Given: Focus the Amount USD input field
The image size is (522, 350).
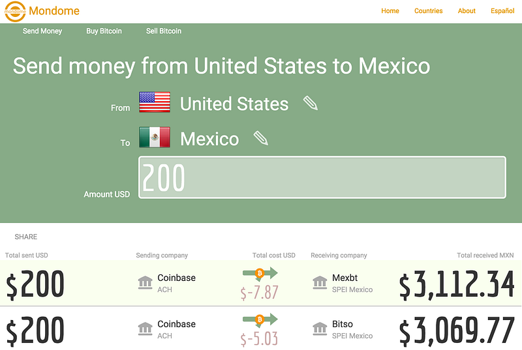Looking at the screenshot, I should (x=322, y=177).
